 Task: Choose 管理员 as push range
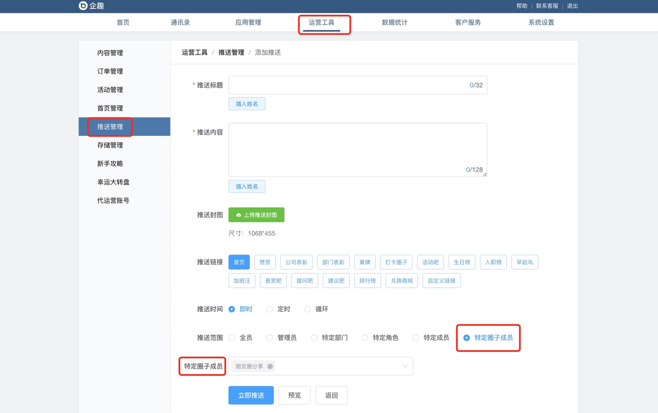click(269, 338)
